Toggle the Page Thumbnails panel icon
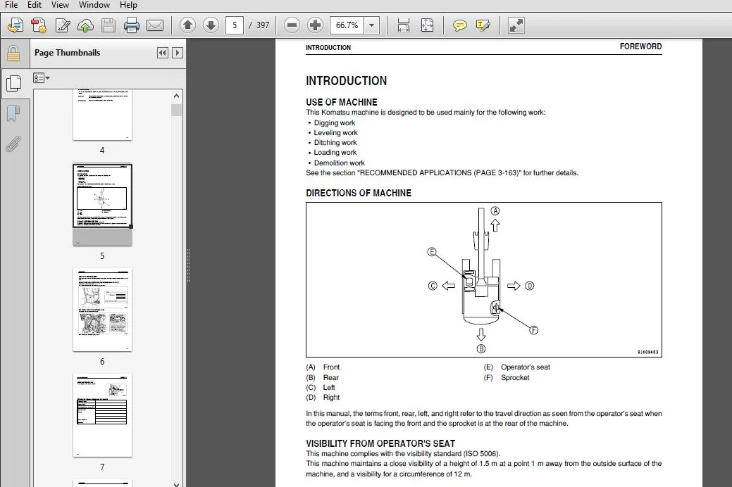 coord(14,83)
